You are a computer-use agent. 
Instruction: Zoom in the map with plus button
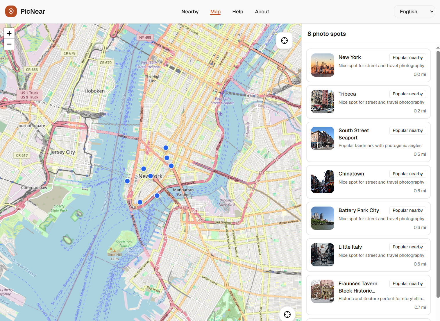(9, 33)
